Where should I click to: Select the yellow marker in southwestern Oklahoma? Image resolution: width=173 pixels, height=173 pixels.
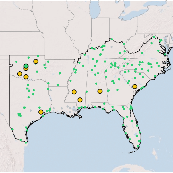tap(20, 74)
